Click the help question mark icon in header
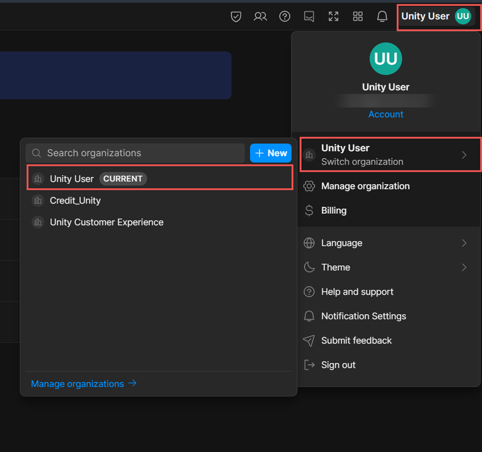Image resolution: width=482 pixels, height=452 pixels. point(285,17)
